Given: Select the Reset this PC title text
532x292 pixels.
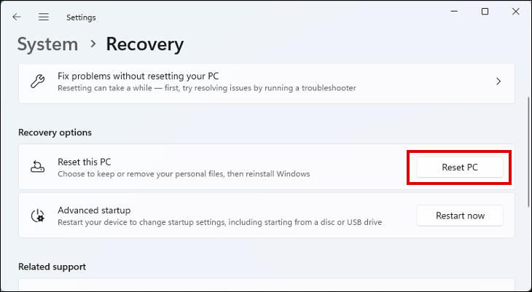Looking at the screenshot, I should pyautogui.click(x=85, y=162).
